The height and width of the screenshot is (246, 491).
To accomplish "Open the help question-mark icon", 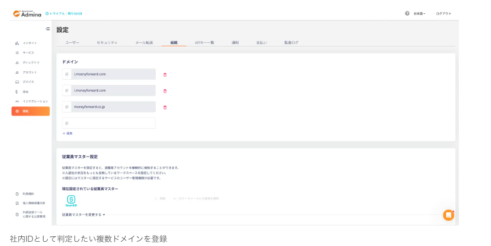I will pyautogui.click(x=407, y=13).
